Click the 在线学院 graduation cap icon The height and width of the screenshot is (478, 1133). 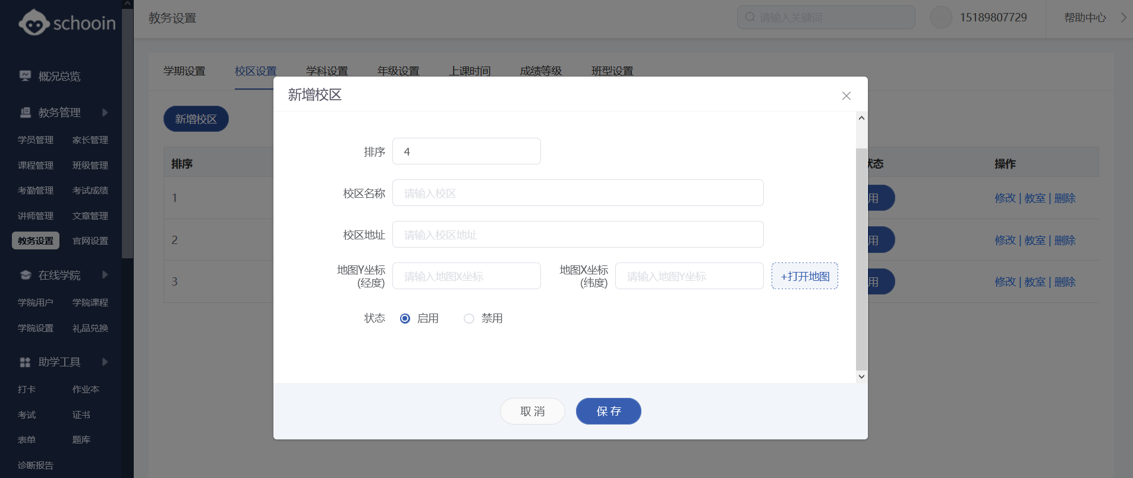pos(26,275)
